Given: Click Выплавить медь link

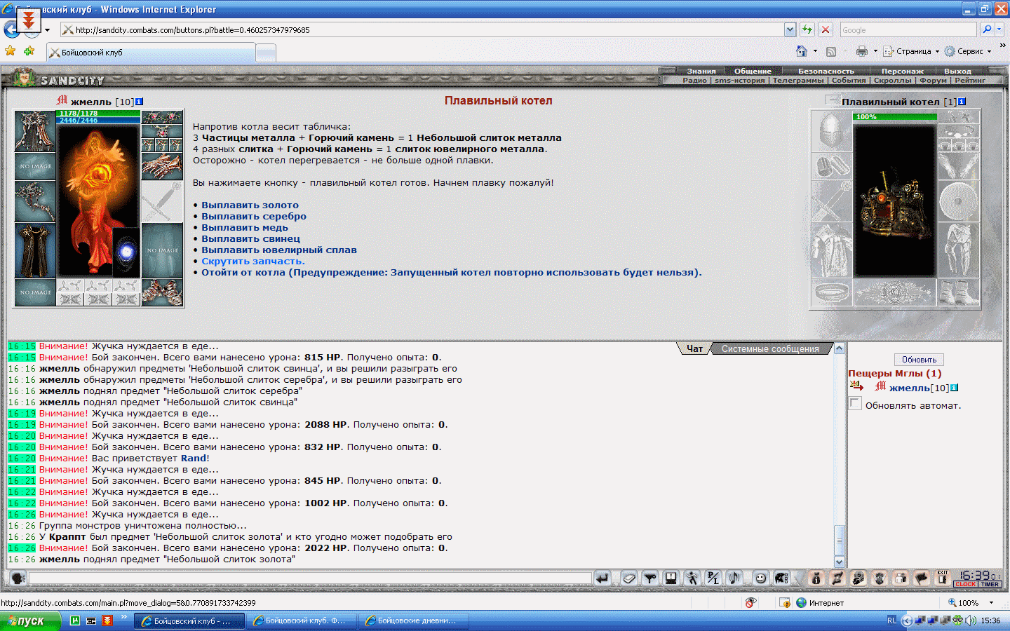Looking at the screenshot, I should (x=245, y=228).
